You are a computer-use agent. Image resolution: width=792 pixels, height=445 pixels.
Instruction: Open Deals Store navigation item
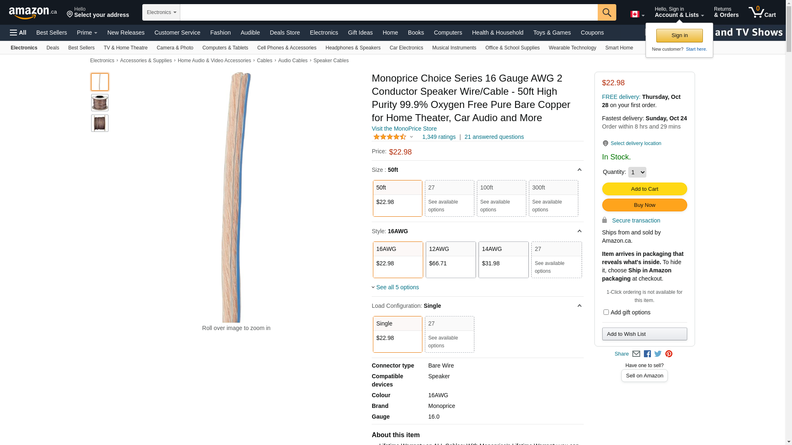(285, 33)
